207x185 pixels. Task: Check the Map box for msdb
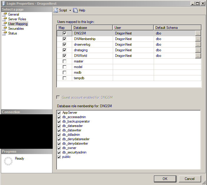pyautogui.click(x=64, y=73)
